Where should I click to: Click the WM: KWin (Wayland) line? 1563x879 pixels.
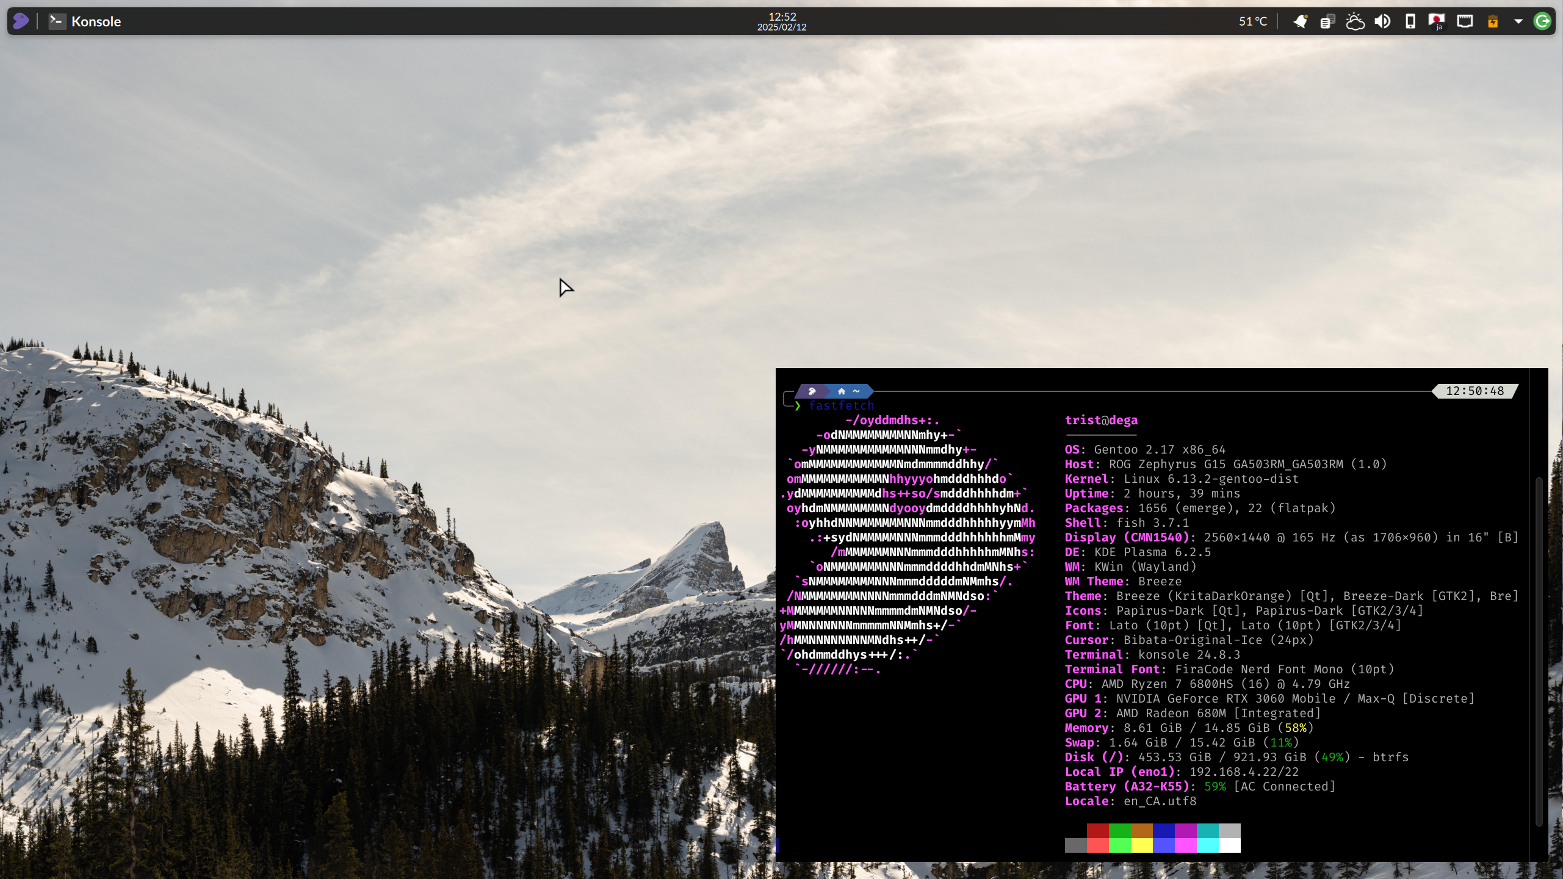(1131, 567)
